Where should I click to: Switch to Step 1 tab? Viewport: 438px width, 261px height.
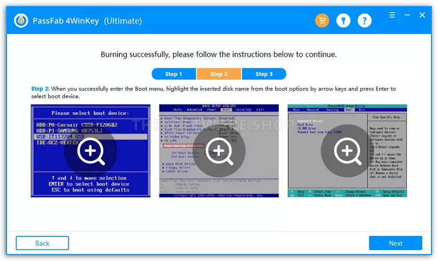[174, 74]
